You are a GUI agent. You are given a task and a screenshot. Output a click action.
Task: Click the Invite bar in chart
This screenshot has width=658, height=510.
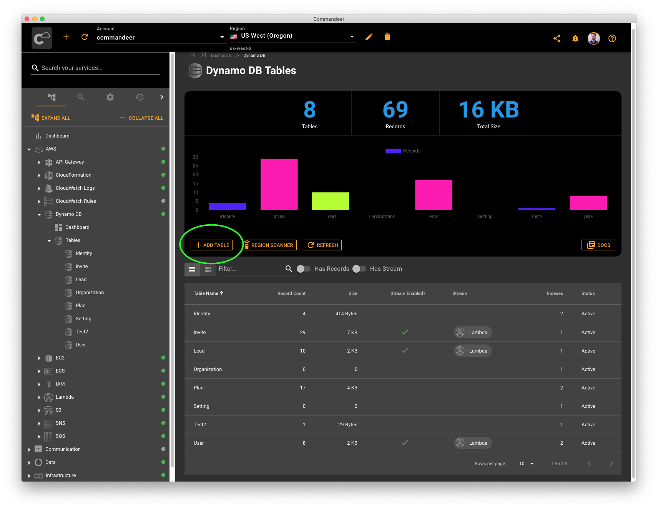click(x=279, y=184)
